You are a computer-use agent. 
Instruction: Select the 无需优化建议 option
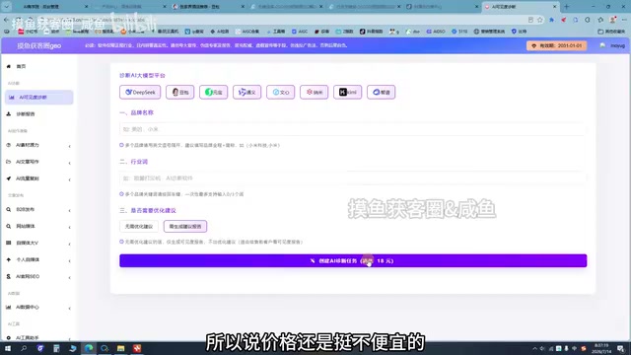click(x=139, y=226)
